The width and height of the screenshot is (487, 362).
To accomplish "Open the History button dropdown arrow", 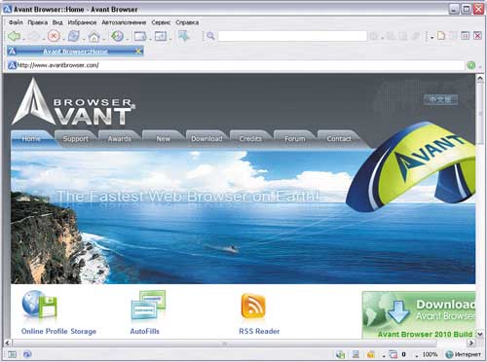I will (128, 40).
